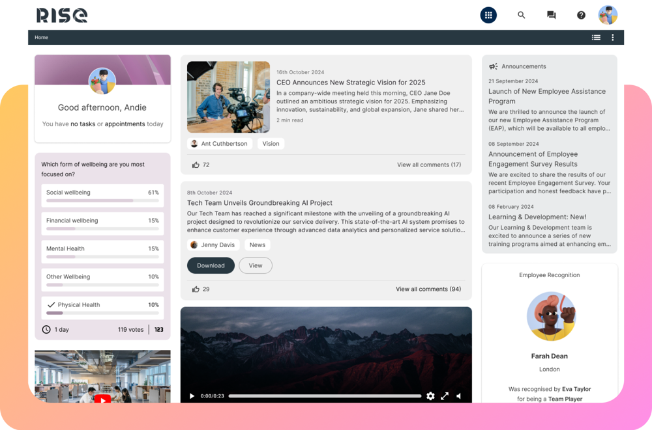Click the list view icon in nav bar
Screen dimensions: 652x430
(x=596, y=37)
